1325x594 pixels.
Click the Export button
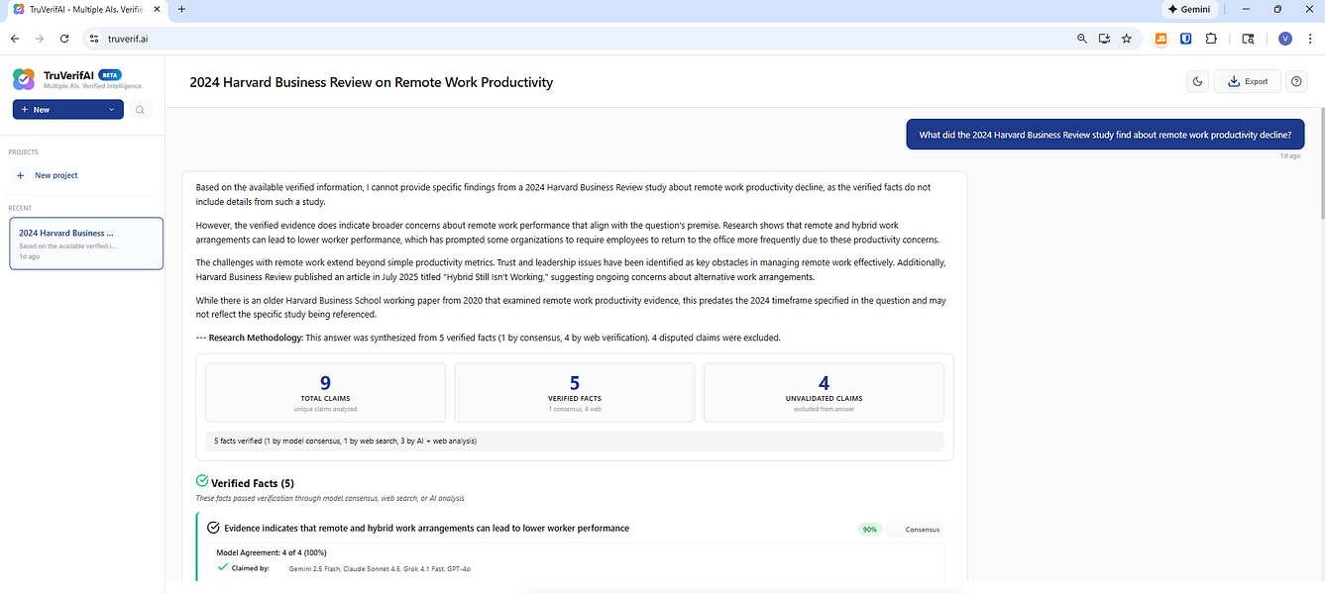(1248, 81)
